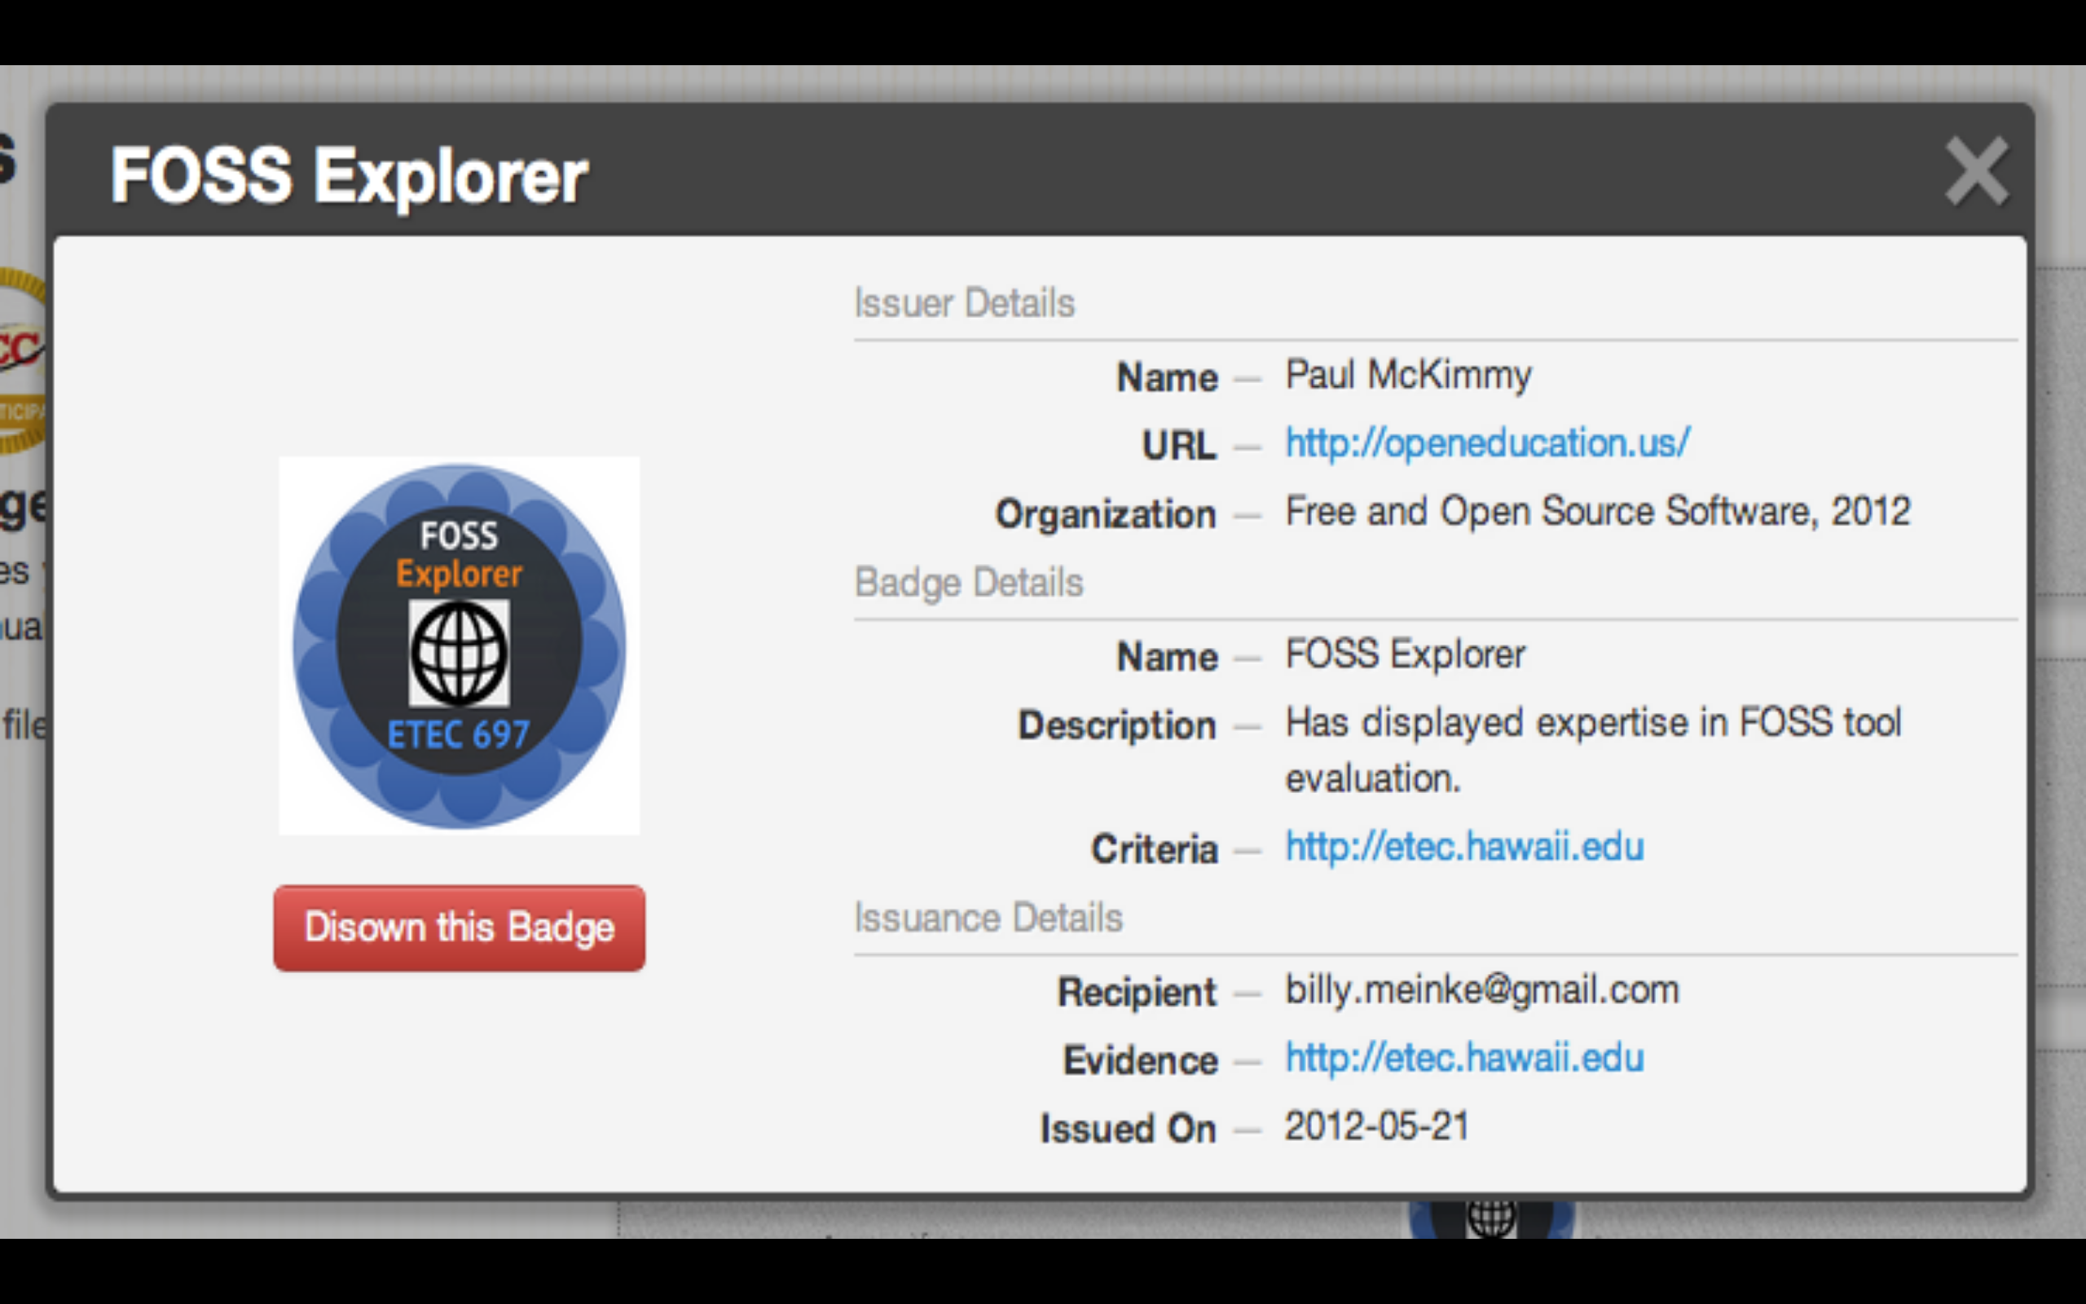Image resolution: width=2086 pixels, height=1304 pixels.
Task: Click the ETEC 697 label on the badge
Action: pyautogui.click(x=459, y=735)
